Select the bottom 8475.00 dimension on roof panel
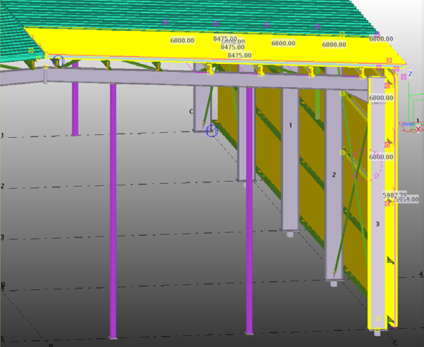 [x=239, y=55]
